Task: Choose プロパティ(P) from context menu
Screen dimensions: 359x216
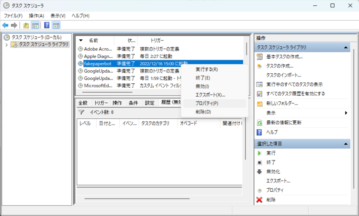Action: click(x=215, y=103)
